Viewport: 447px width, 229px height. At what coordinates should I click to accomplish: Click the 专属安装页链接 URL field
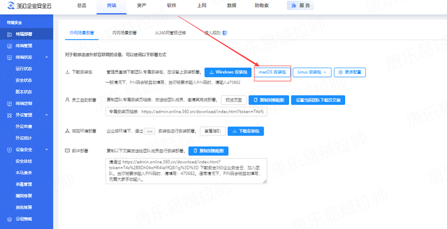click(x=186, y=112)
